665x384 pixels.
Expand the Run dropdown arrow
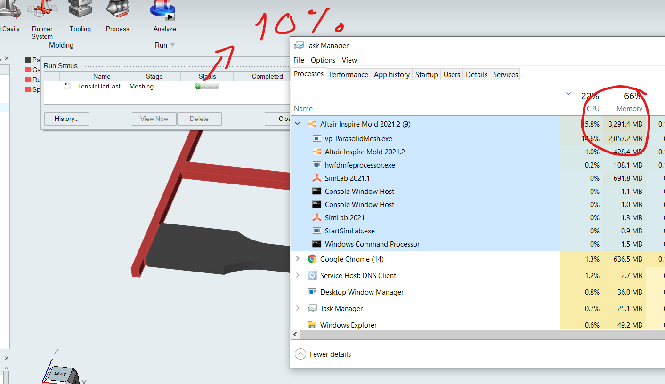tap(172, 45)
